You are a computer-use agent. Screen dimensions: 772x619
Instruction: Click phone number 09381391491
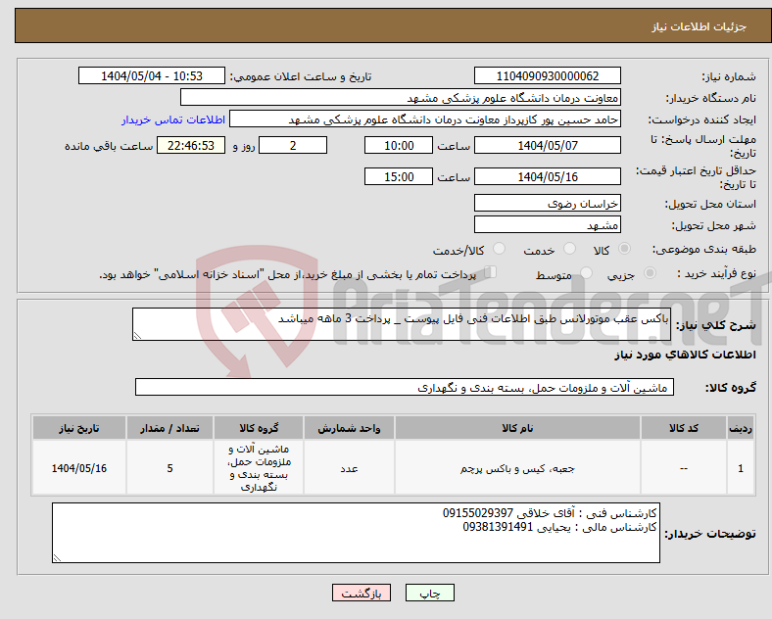coord(499,527)
